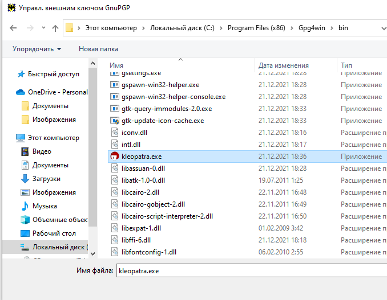This screenshot has height=300, width=387.
Task: Click date 01.02.2009 3:42 cell
Action: [281, 228]
